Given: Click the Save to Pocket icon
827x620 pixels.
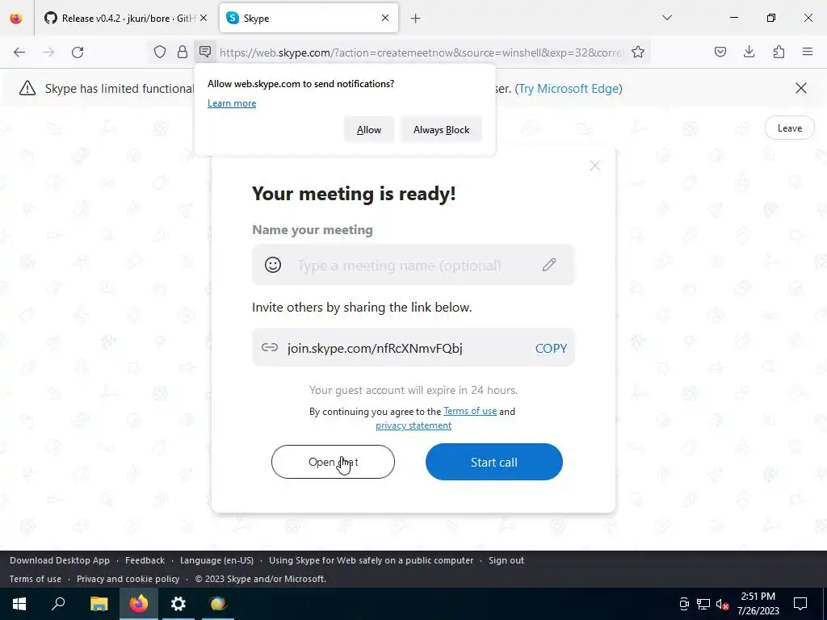Looking at the screenshot, I should coord(720,52).
